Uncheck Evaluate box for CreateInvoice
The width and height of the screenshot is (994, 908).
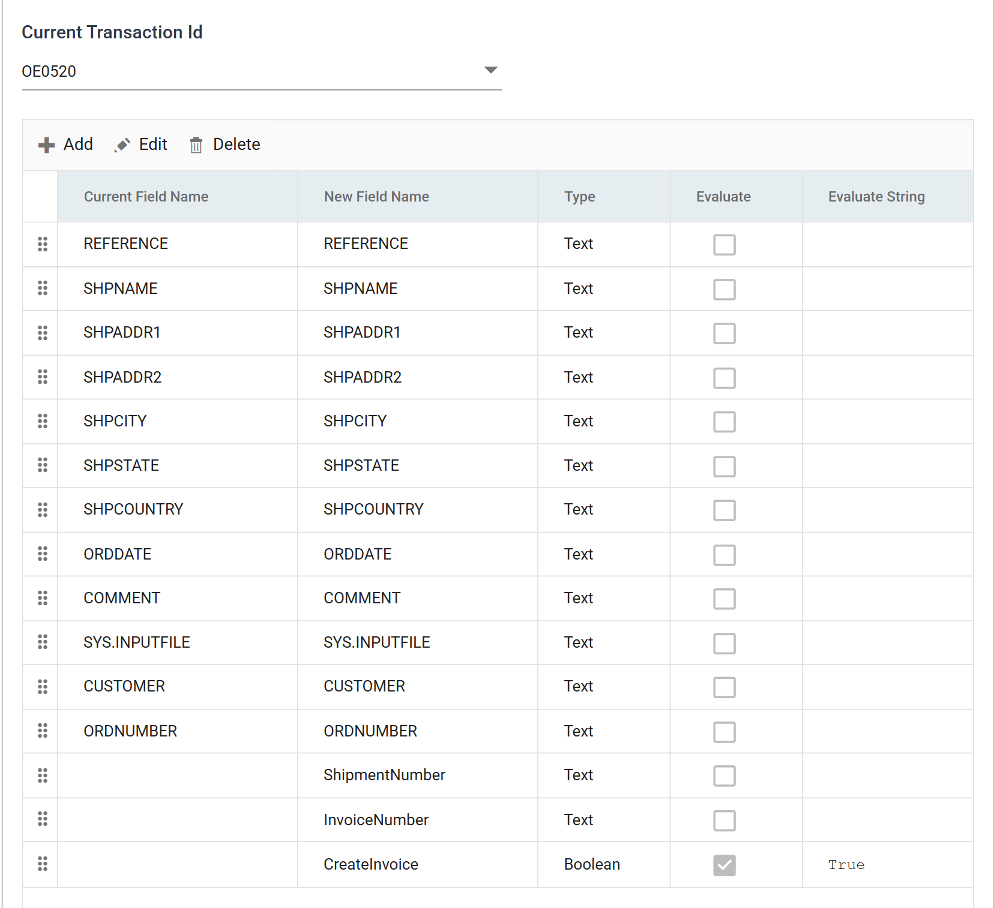(x=724, y=865)
